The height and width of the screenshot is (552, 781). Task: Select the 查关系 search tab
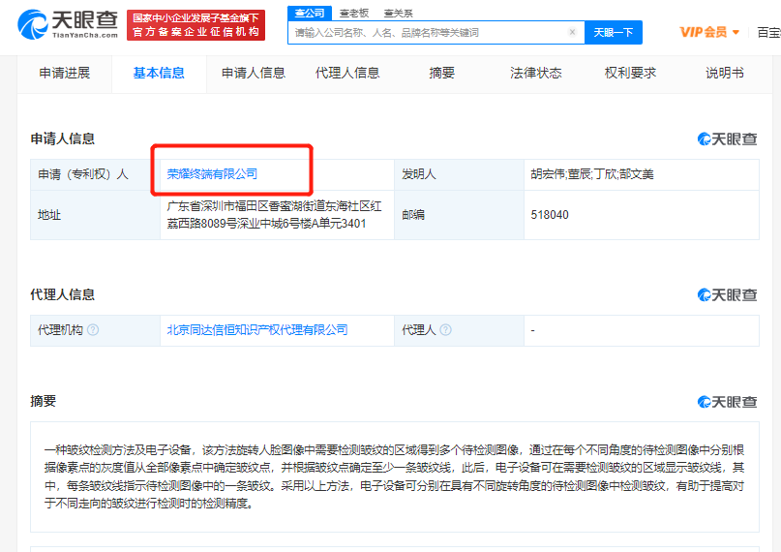pos(398,14)
